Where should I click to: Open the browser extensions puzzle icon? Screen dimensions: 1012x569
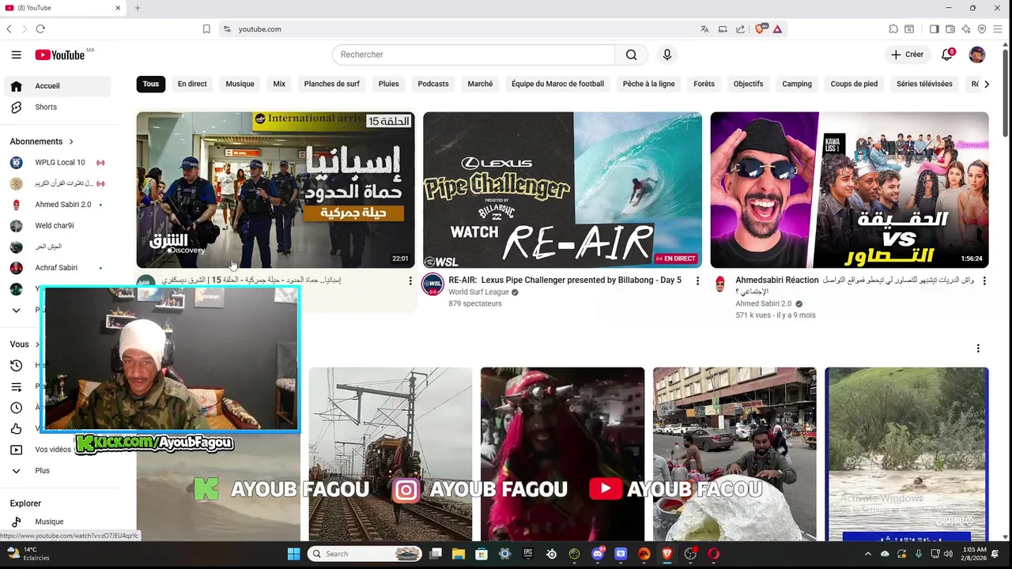893,29
